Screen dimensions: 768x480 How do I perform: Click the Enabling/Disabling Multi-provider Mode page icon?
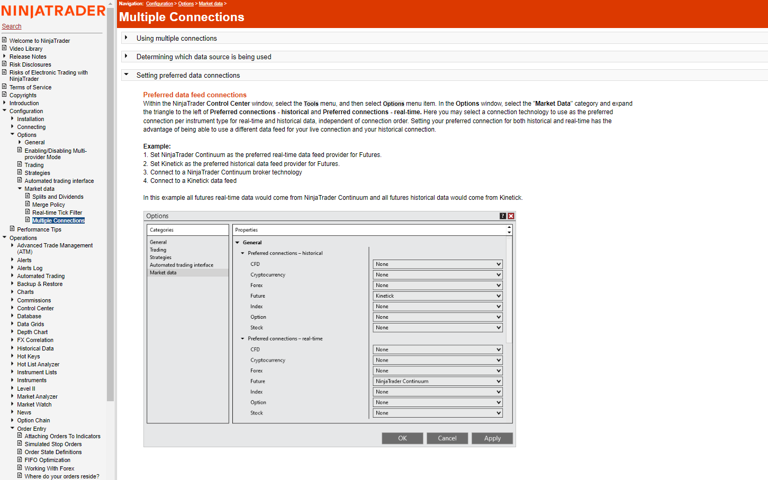click(x=20, y=150)
